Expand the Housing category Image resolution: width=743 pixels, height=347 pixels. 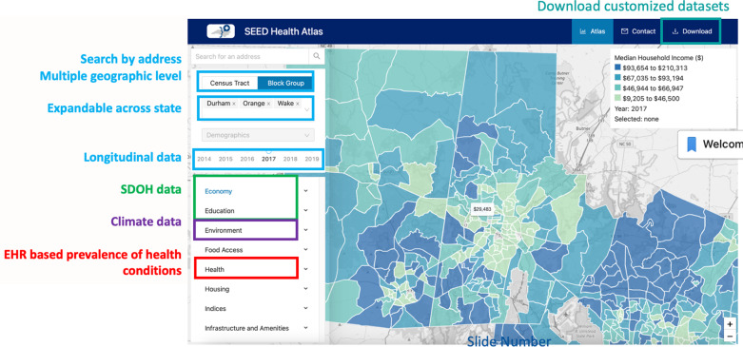coord(305,289)
